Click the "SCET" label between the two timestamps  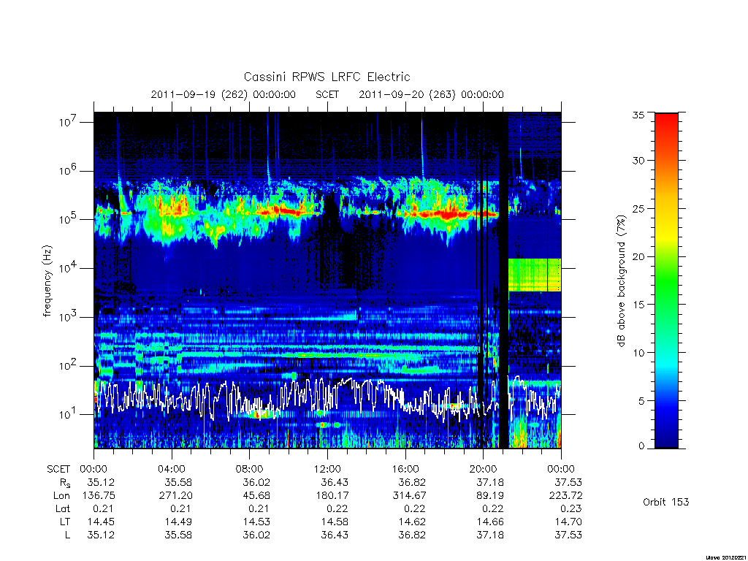pyautogui.click(x=327, y=94)
